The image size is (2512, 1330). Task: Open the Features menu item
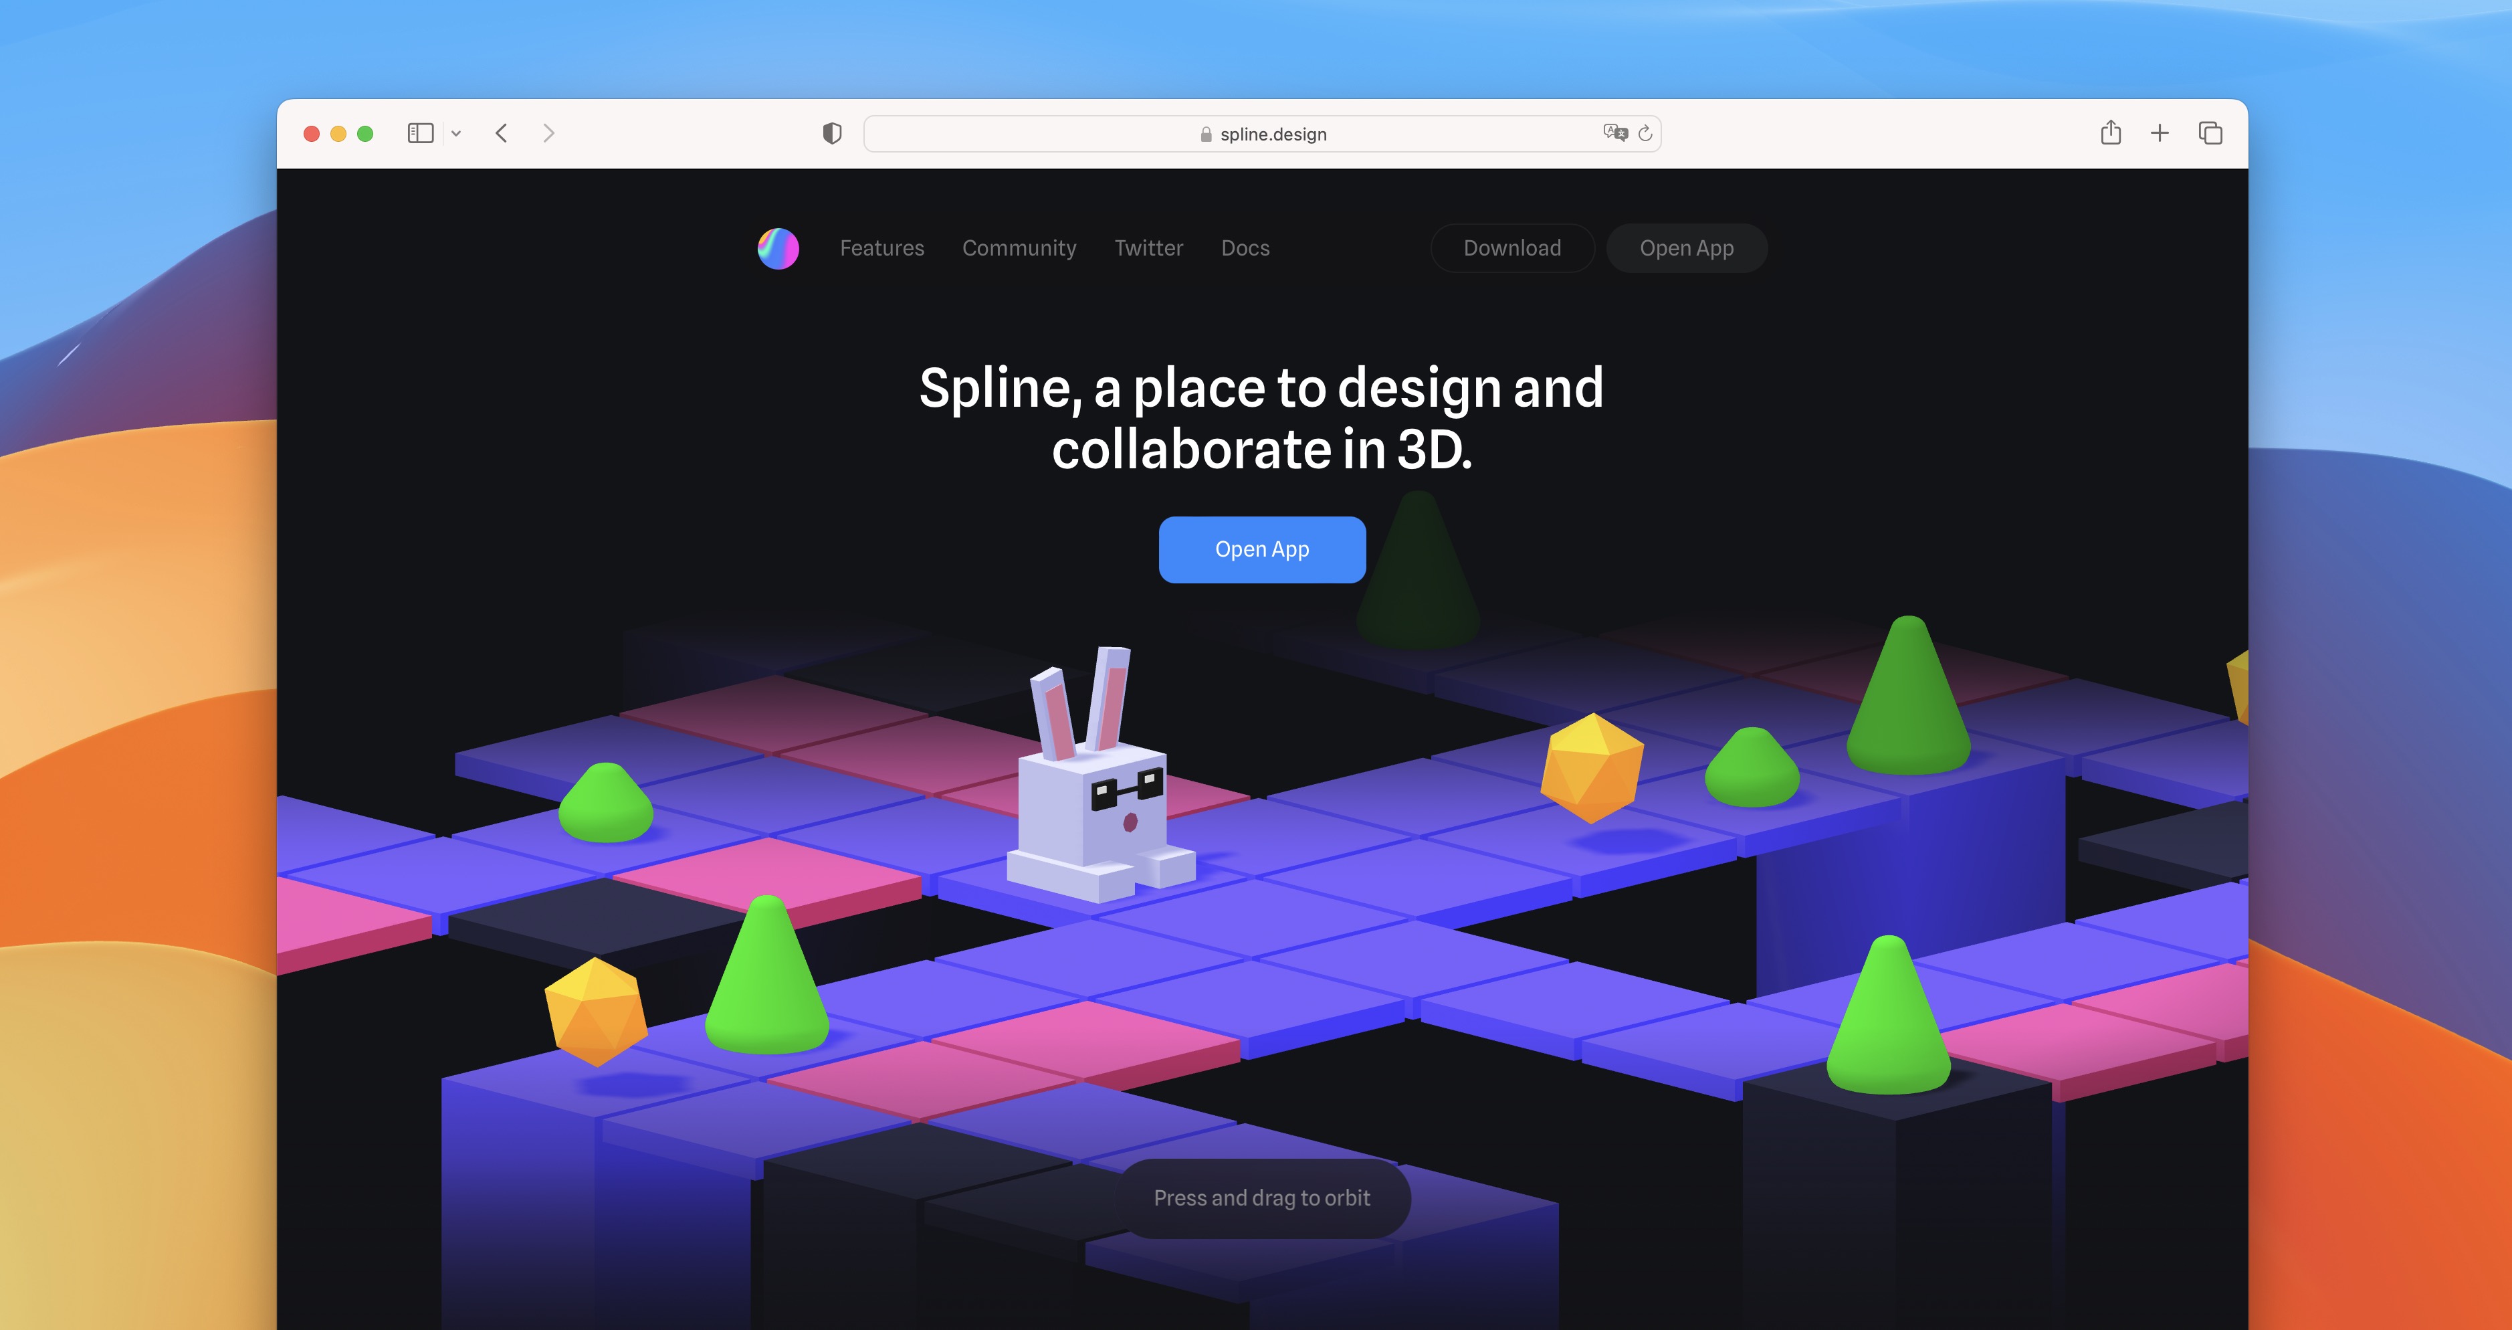pos(881,248)
